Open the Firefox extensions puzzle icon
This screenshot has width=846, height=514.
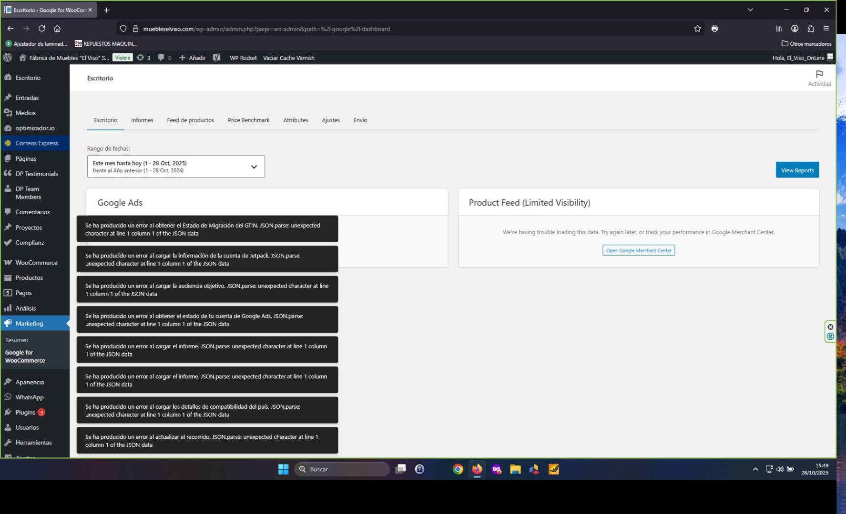click(810, 29)
